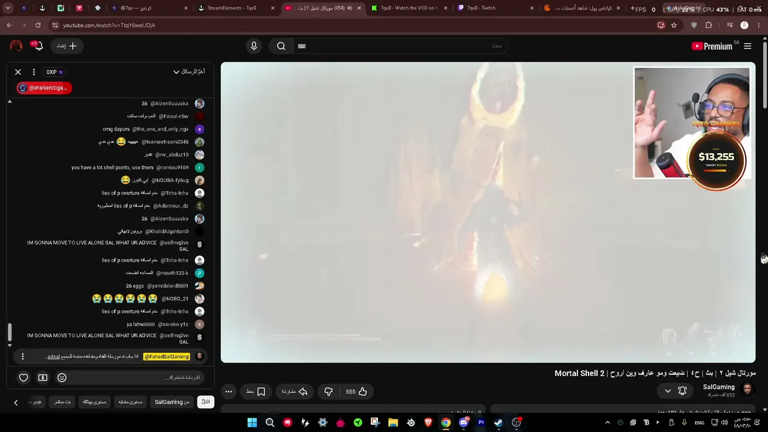
Task: Close the Mortal Shell YouTube tab
Action: coord(359,8)
